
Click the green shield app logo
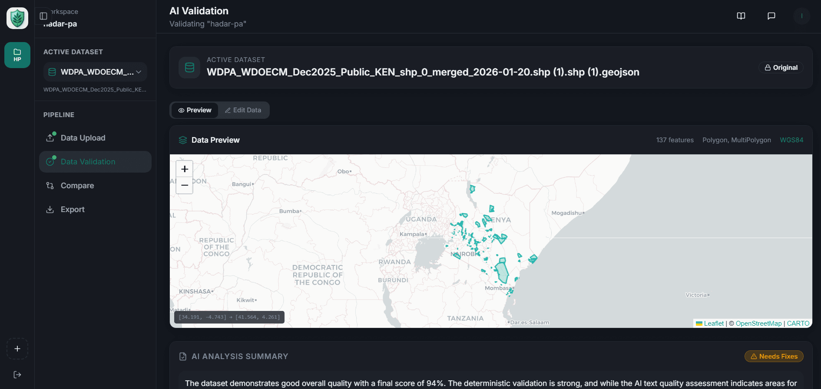(x=17, y=18)
